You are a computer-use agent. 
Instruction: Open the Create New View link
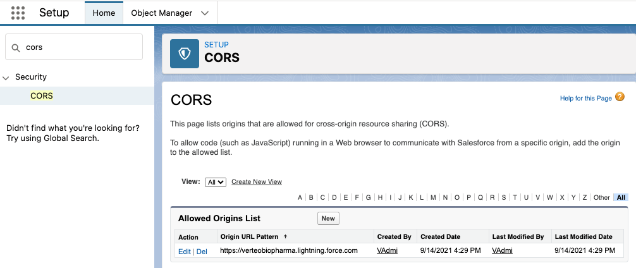point(256,182)
